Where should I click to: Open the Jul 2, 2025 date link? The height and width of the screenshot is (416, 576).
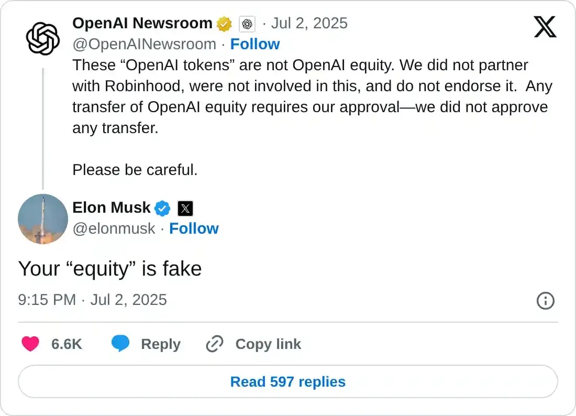309,23
